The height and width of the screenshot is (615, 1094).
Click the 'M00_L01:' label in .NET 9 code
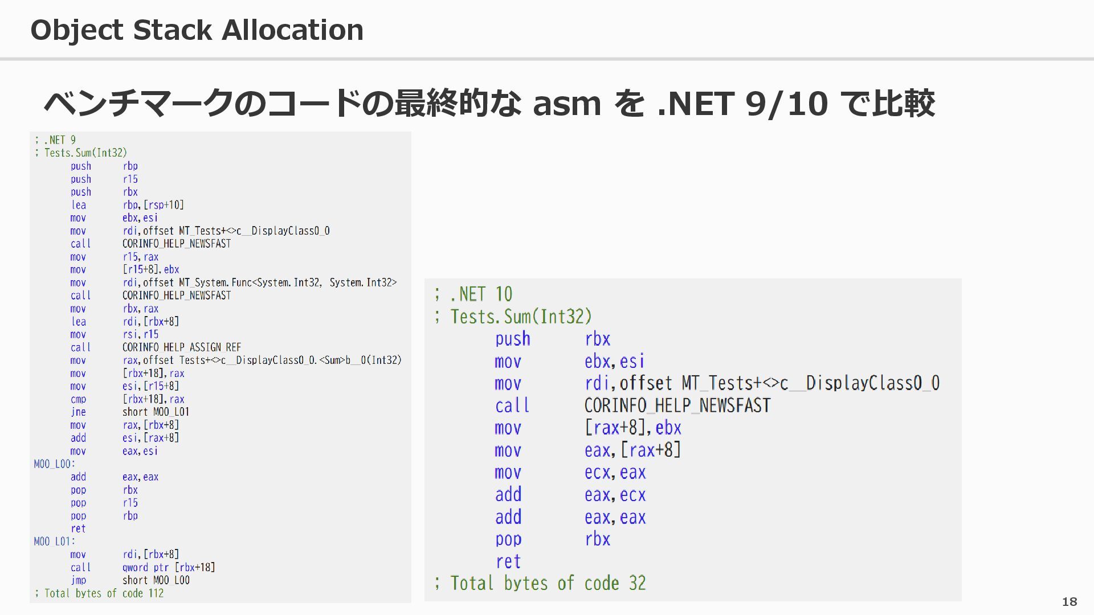coord(54,542)
